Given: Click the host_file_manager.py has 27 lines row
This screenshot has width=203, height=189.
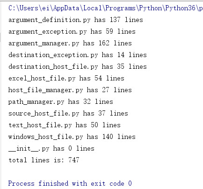Looking at the screenshot, I should pyautogui.click(x=70, y=90).
